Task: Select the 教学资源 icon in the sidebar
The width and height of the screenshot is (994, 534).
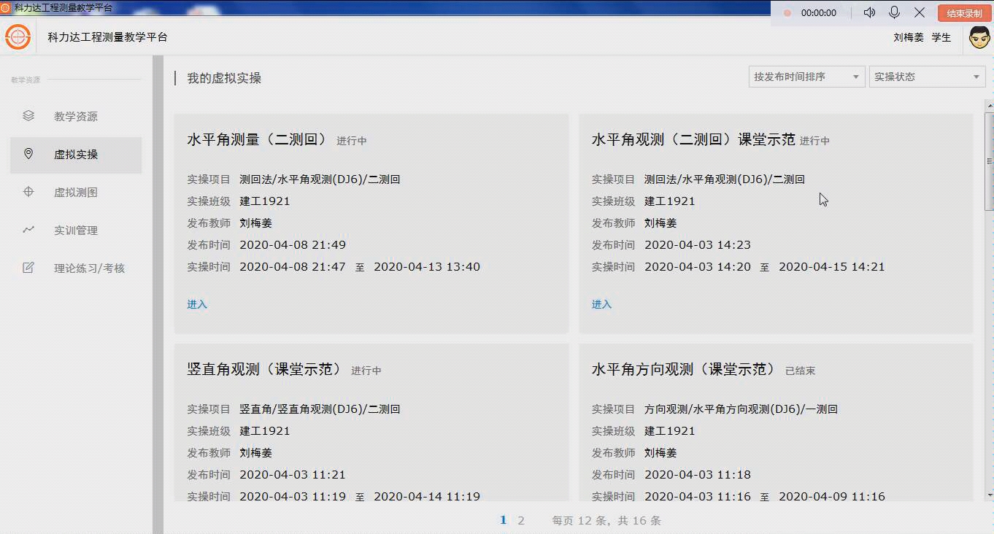Action: (28, 115)
